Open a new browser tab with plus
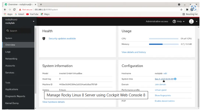Viewport: 201px width, 111px height. tap(41, 5)
